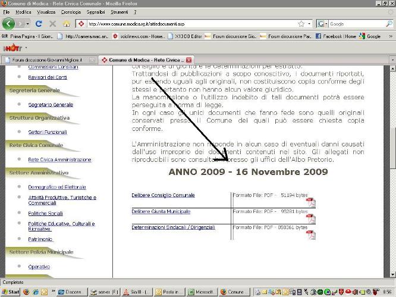Open Segretario Generale link
Viewport: 396px width, 297px height.
coord(51,105)
